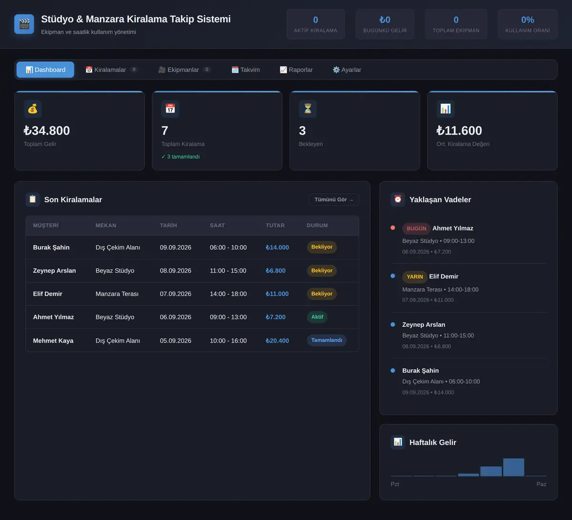The width and height of the screenshot is (572, 520).
Task: Click the Toplam Ekipman header stat
Action: coord(456,24)
